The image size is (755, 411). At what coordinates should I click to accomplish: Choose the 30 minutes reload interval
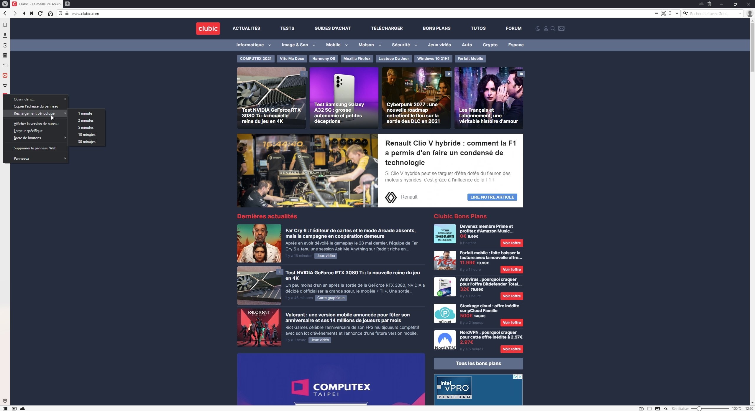(86, 142)
